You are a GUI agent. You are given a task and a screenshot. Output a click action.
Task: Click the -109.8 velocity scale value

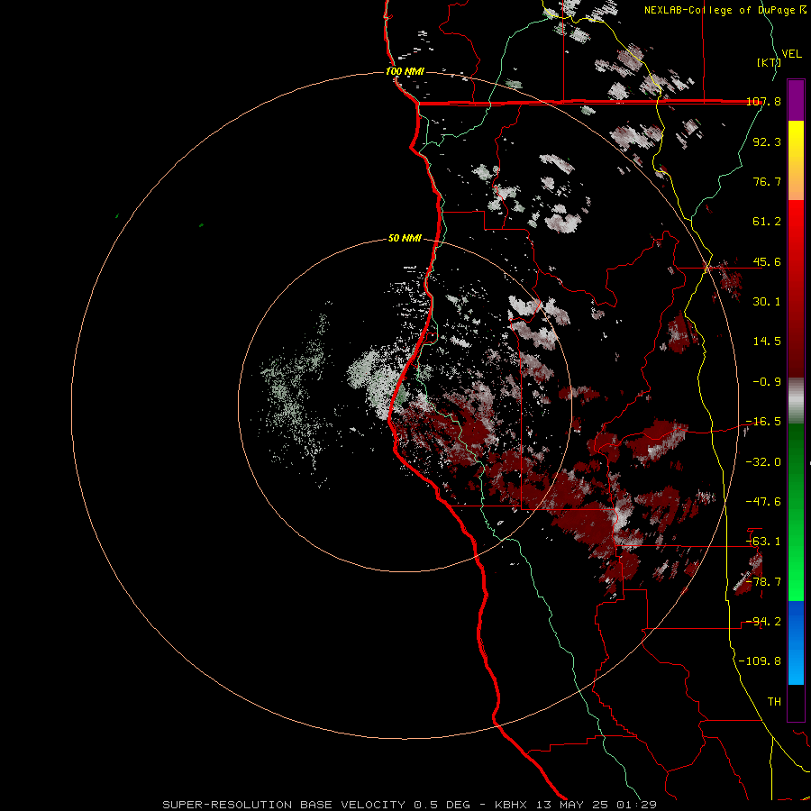[761, 661]
